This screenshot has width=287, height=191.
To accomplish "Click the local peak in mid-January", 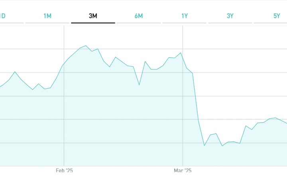I will tap(15, 72).
